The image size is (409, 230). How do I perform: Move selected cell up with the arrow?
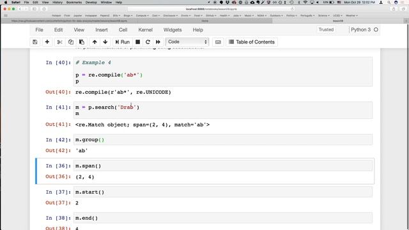[95, 42]
